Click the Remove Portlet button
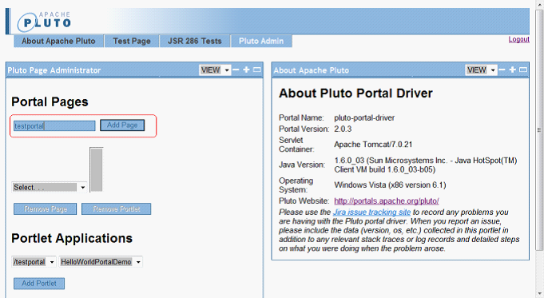This screenshot has width=544, height=298. pyautogui.click(x=116, y=209)
